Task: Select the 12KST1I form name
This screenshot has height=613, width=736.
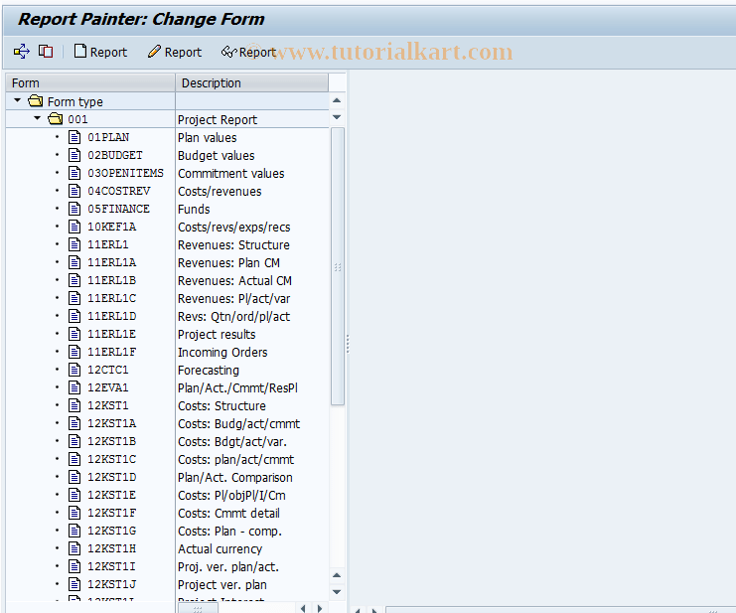Action: 111,566
